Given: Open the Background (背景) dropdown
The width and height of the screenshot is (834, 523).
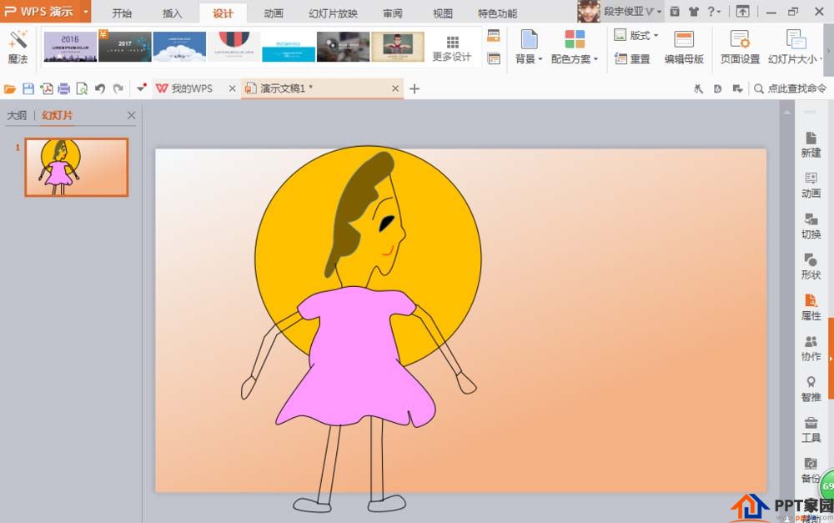Looking at the screenshot, I should coord(529,47).
